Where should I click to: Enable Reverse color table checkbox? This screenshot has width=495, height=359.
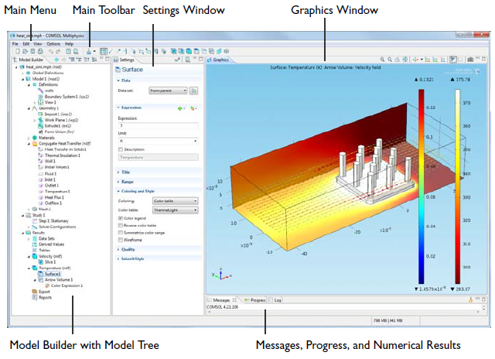point(121,225)
